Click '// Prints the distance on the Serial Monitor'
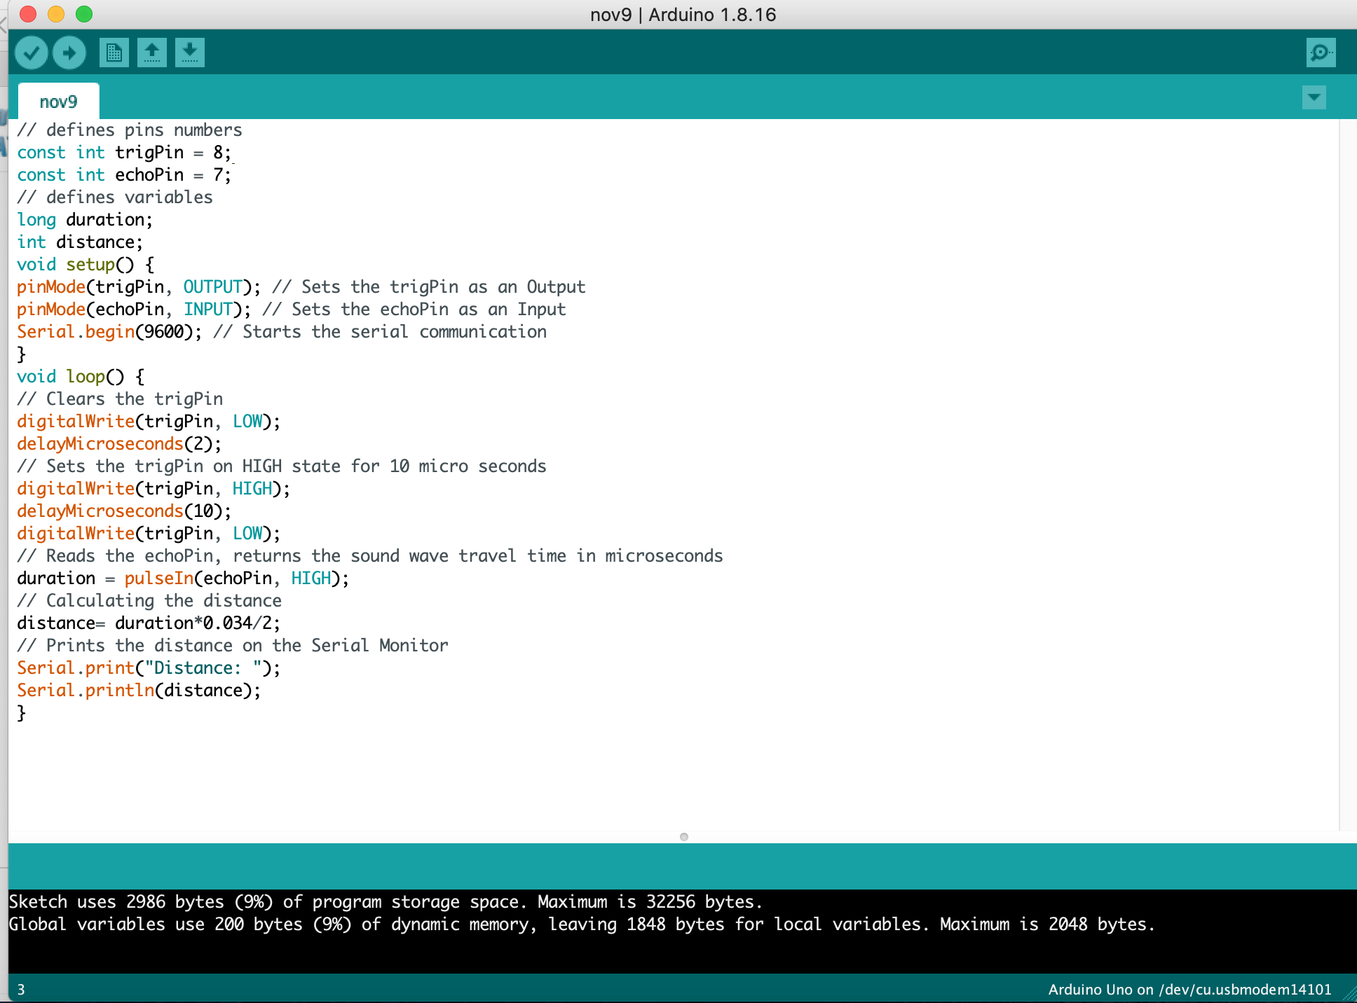The image size is (1357, 1003). click(233, 646)
